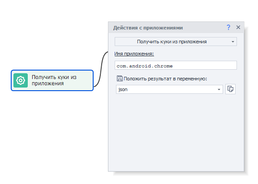This screenshot has height=184, width=258.
Task: Open the help question mark icon
Action: tap(228, 27)
